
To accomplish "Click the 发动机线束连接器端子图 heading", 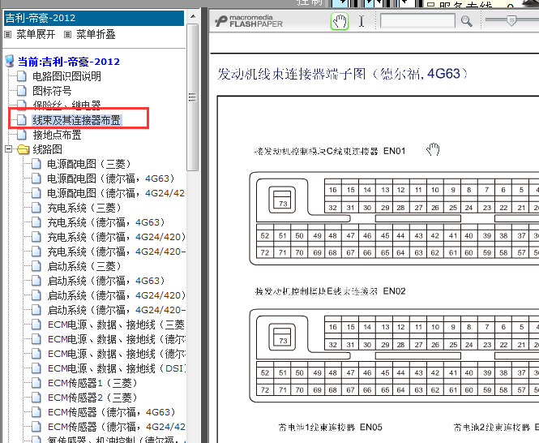I will point(342,74).
